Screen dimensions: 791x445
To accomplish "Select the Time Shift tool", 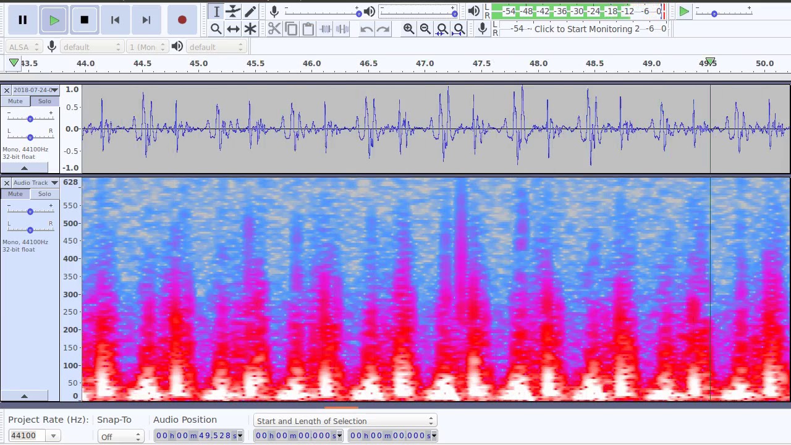I will point(233,28).
